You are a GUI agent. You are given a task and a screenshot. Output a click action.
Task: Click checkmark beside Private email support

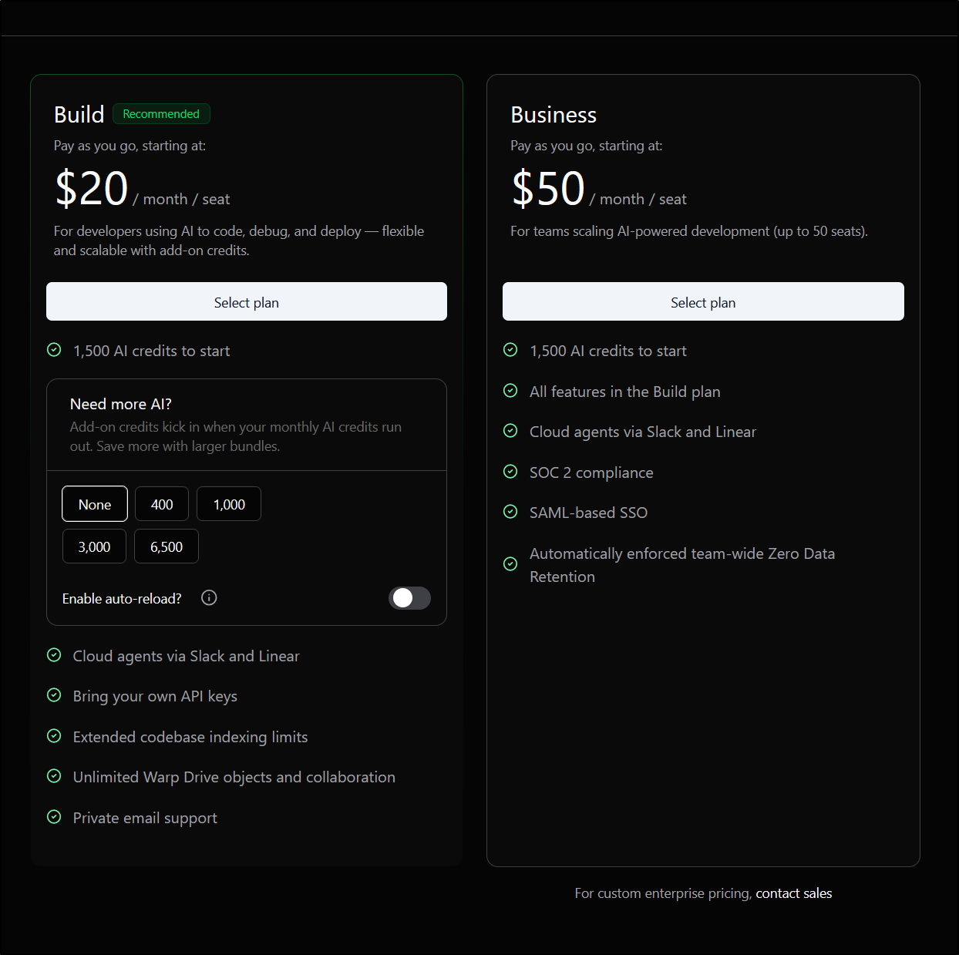tap(54, 817)
